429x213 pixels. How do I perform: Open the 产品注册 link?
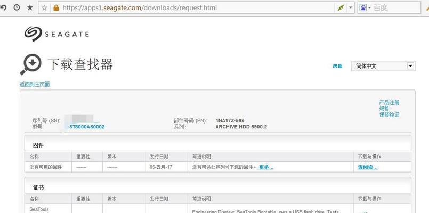click(x=389, y=102)
